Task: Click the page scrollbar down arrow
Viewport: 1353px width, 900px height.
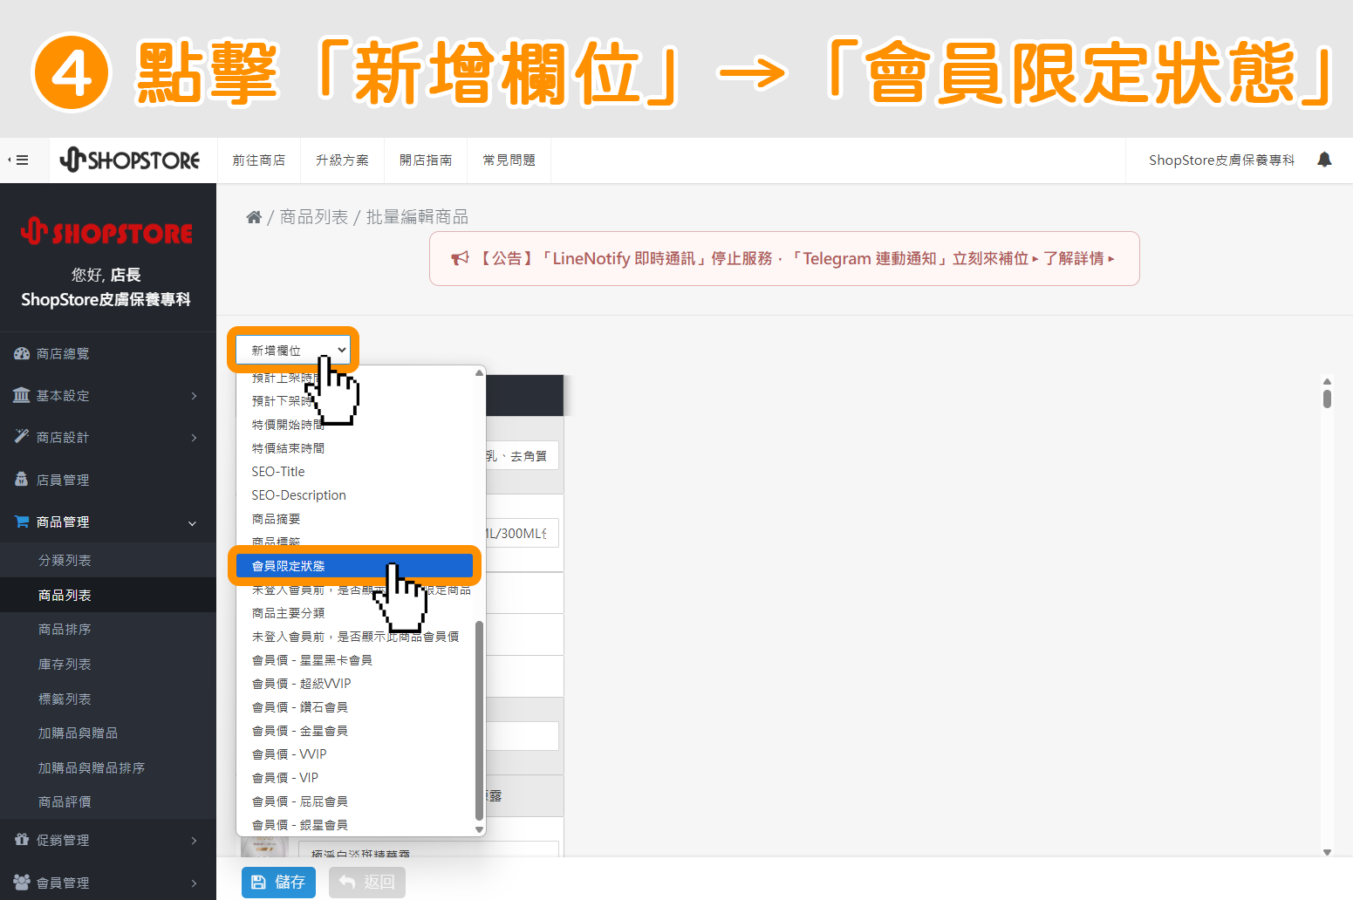Action: tap(1327, 852)
